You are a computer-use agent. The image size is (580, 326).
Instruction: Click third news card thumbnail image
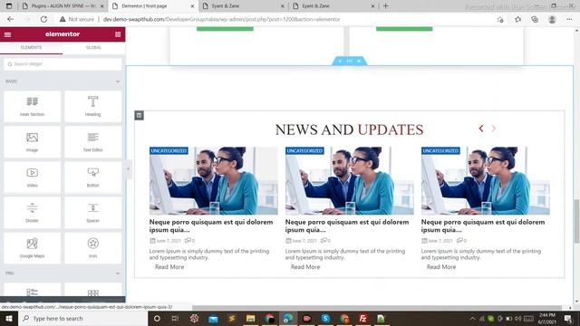pos(486,181)
